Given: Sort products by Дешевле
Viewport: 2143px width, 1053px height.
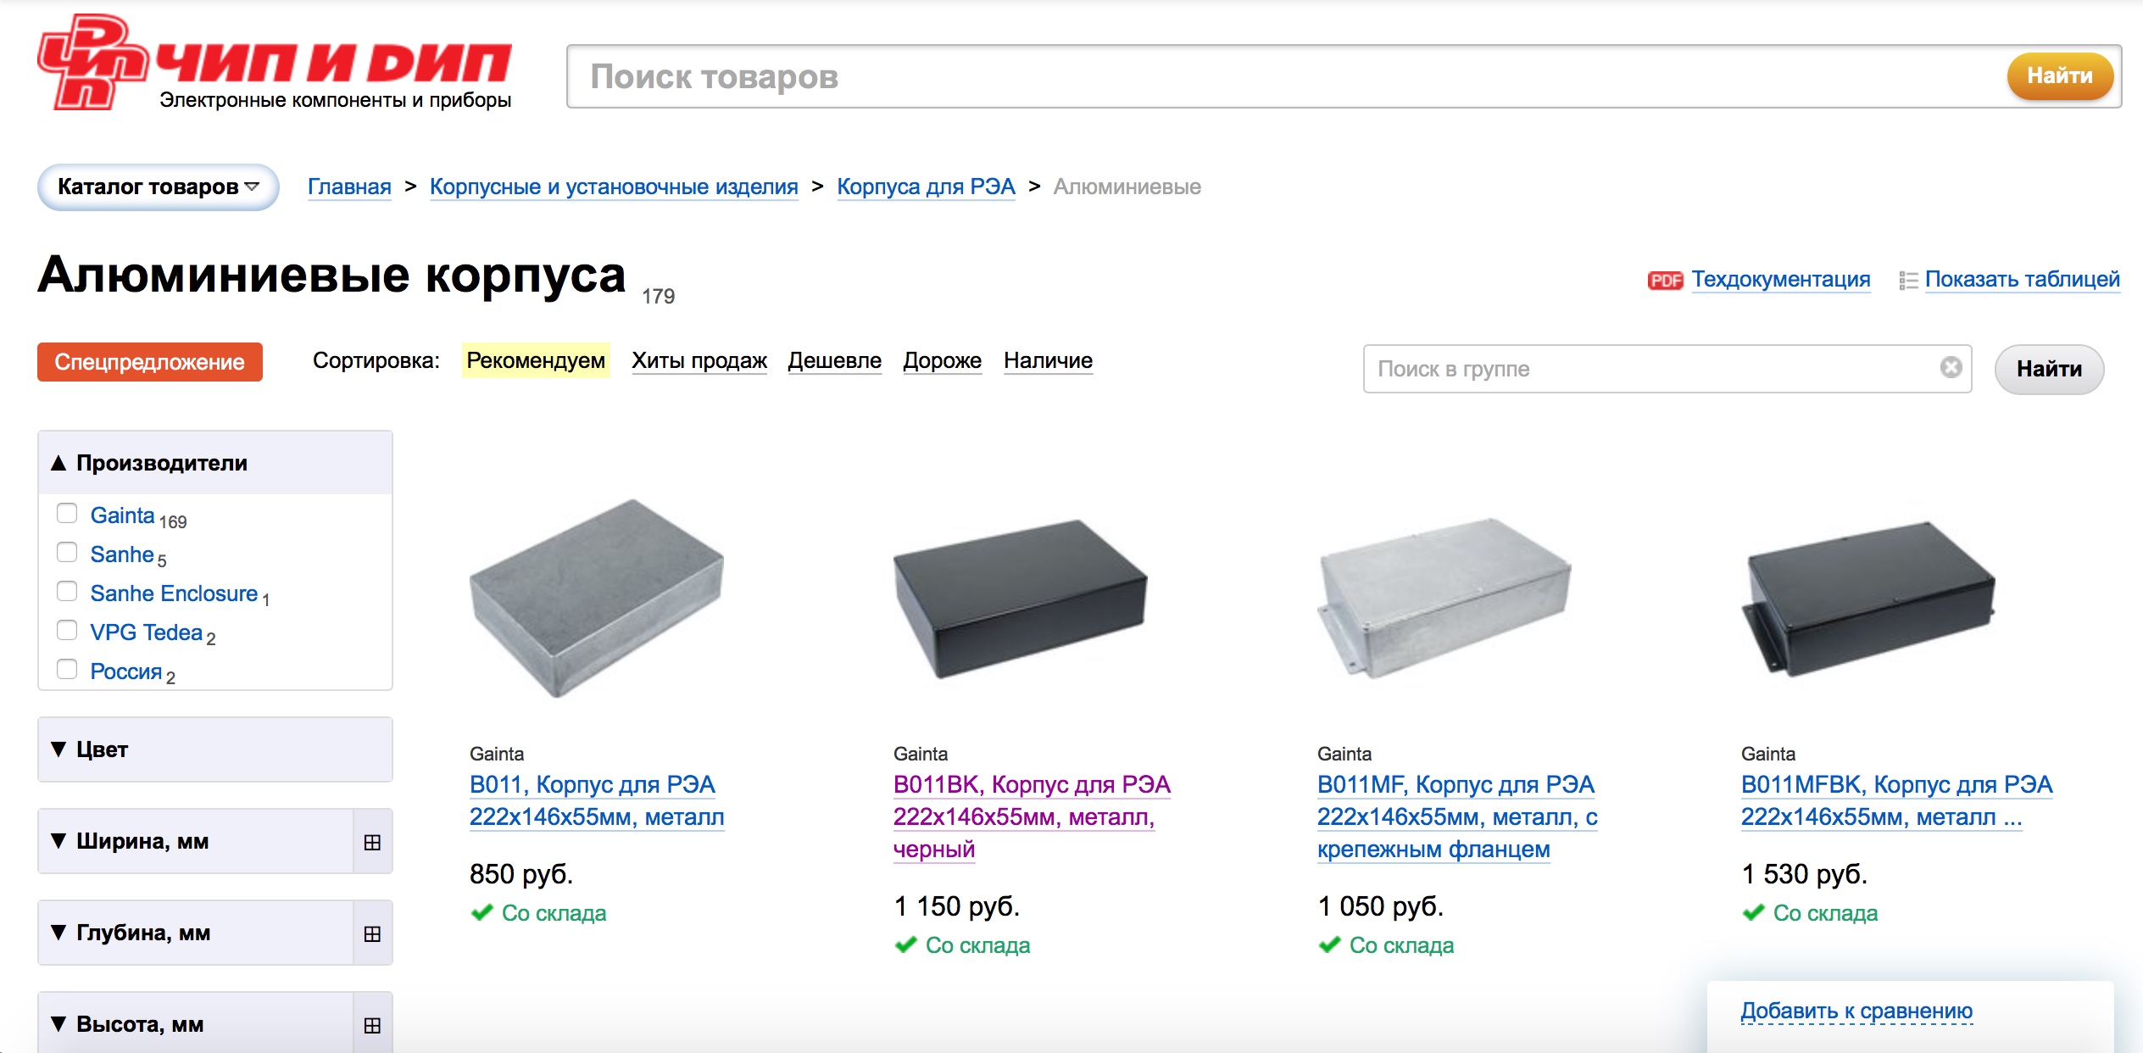Looking at the screenshot, I should click(834, 361).
